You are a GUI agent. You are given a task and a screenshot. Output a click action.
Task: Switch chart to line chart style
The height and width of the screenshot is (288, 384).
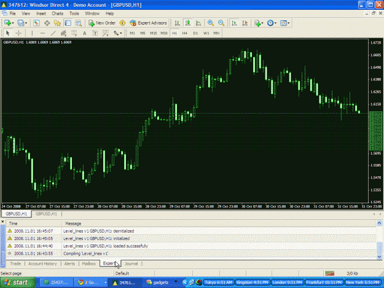(x=198, y=23)
